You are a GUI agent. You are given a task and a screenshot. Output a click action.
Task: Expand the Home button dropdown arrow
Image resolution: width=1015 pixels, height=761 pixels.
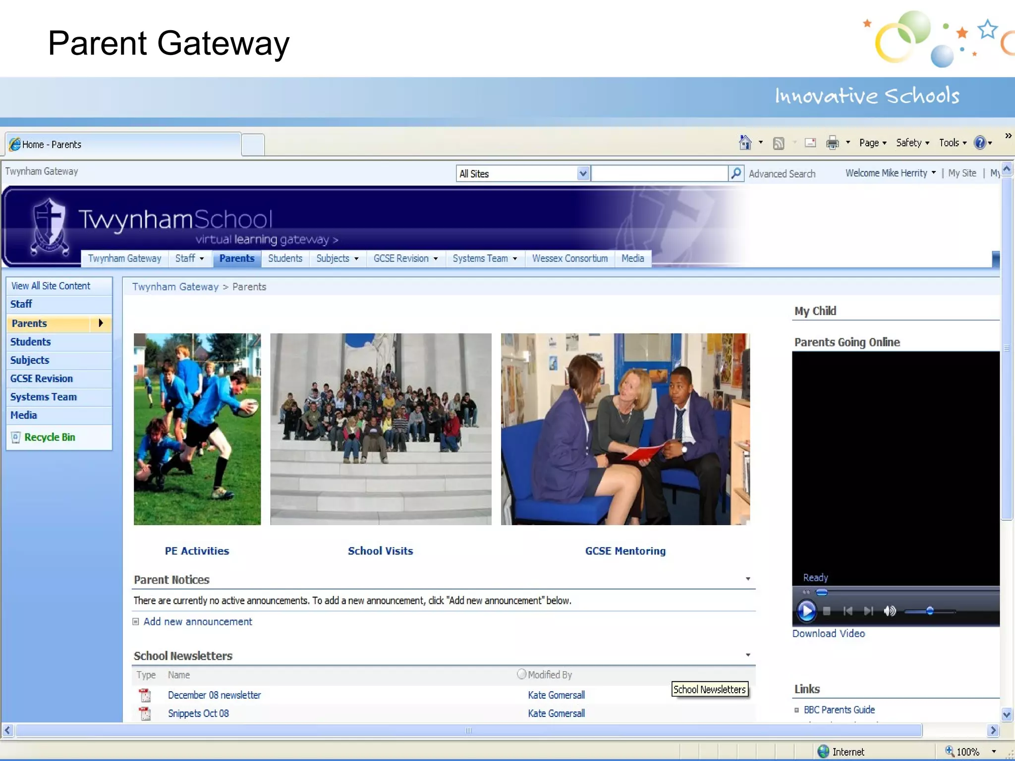point(761,143)
